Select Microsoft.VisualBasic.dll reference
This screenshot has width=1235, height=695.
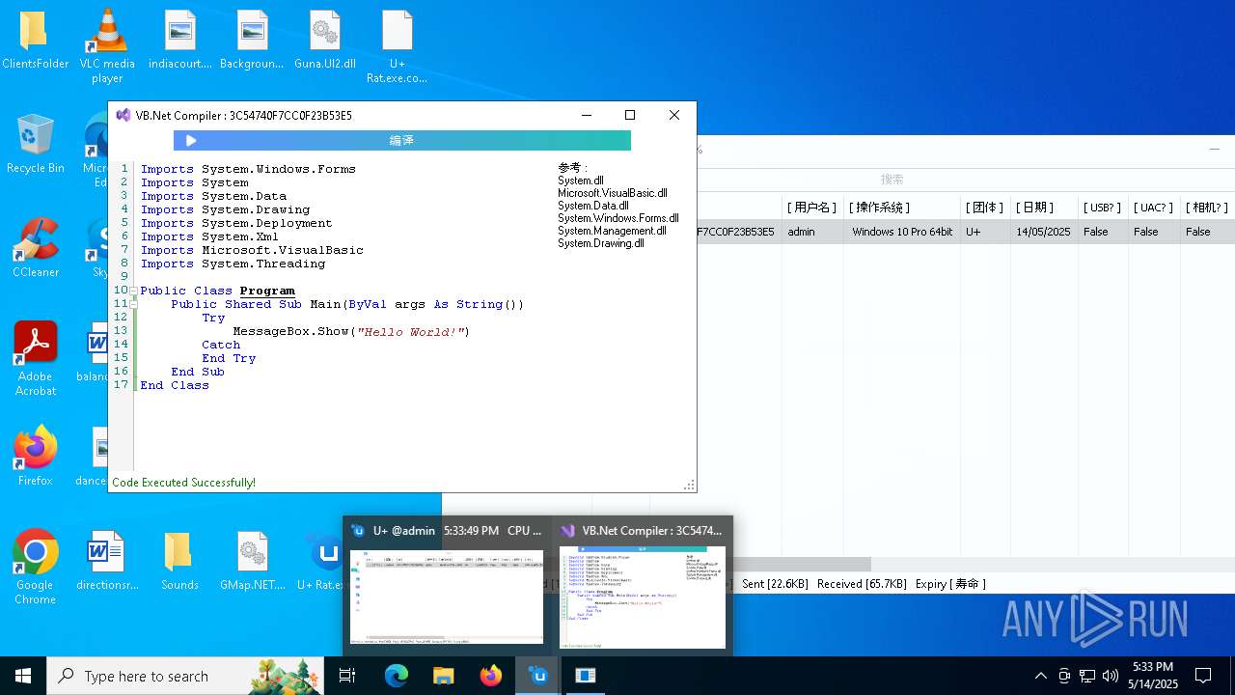click(x=612, y=193)
